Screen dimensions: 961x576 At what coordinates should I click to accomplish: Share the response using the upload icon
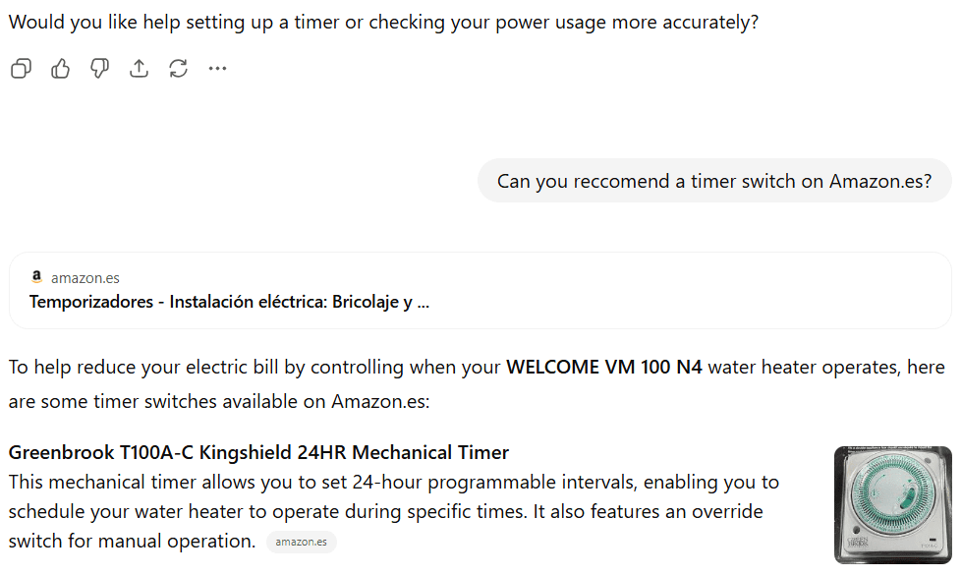pyautogui.click(x=139, y=68)
